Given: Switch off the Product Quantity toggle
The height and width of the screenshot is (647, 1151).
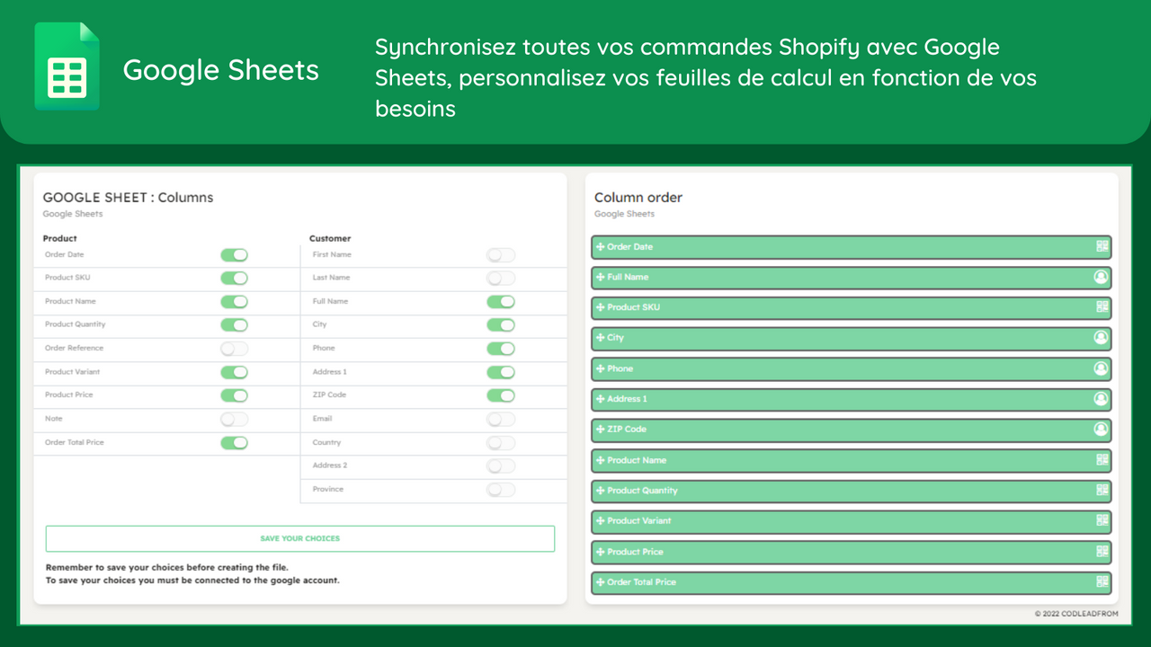Looking at the screenshot, I should [234, 325].
